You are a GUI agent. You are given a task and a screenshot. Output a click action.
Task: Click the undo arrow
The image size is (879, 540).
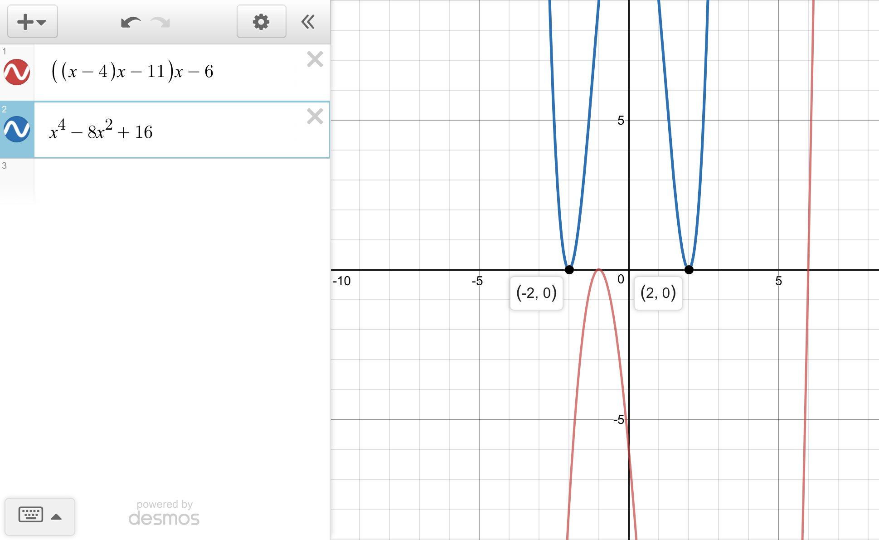[x=131, y=22]
